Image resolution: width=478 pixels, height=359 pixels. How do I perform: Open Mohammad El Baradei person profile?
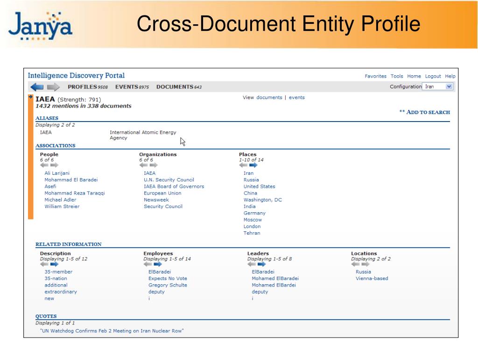pyautogui.click(x=71, y=180)
